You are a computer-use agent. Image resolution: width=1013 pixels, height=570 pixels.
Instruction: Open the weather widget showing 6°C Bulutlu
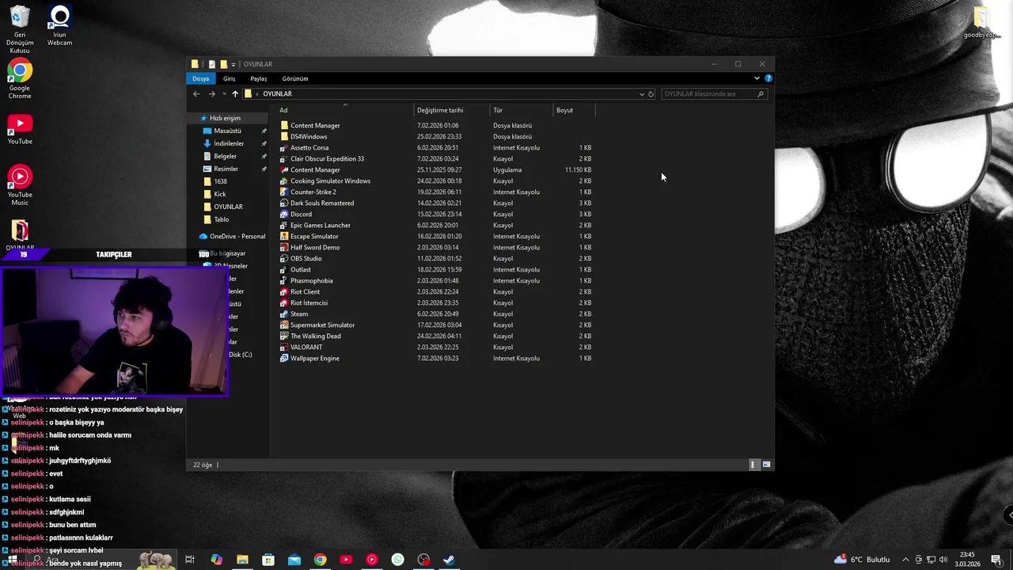click(x=862, y=560)
